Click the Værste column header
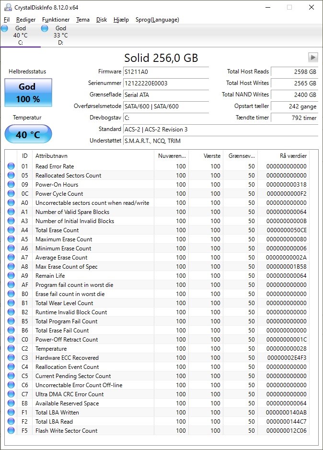Viewport: 323px width, 450px height. click(206, 156)
